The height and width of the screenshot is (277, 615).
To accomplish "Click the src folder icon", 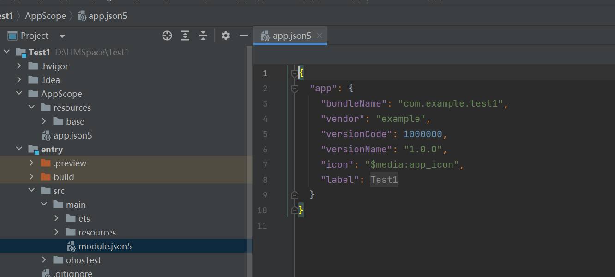I will point(46,191).
